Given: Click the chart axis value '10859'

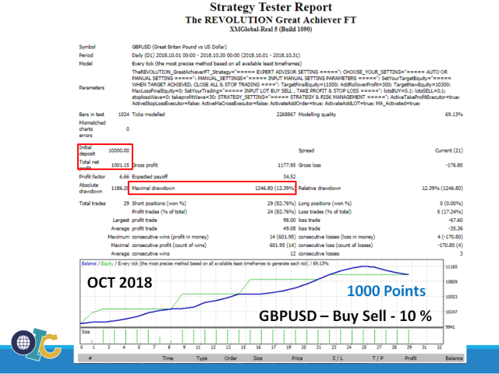Looking at the screenshot, I should (451, 282).
